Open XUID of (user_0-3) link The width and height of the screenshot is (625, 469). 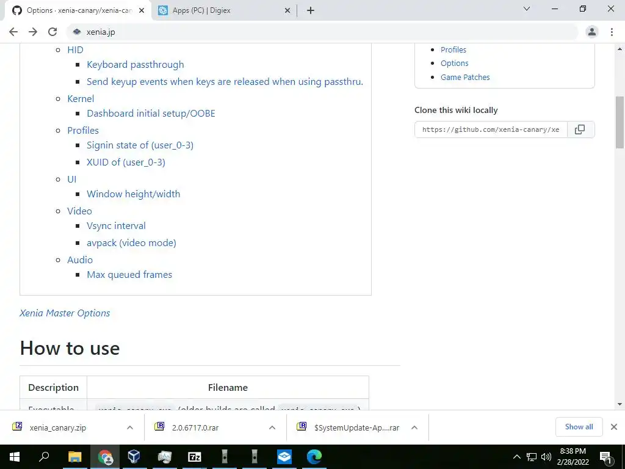(x=126, y=162)
